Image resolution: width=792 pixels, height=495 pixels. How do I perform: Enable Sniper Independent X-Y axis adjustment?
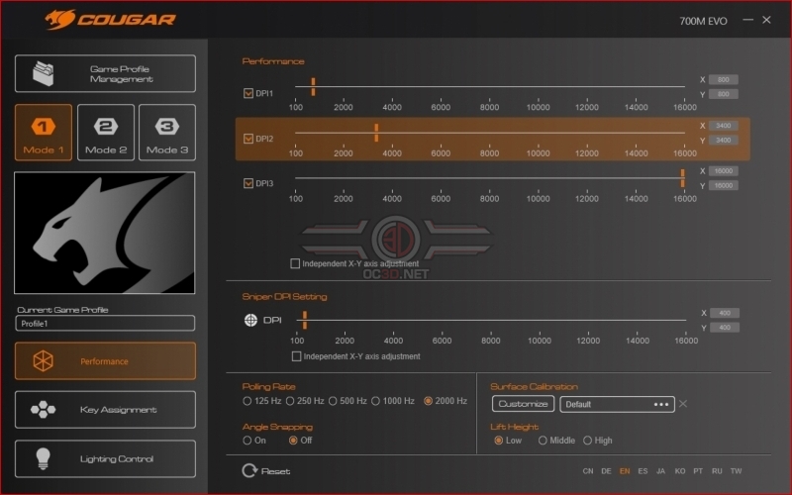pyautogui.click(x=296, y=356)
